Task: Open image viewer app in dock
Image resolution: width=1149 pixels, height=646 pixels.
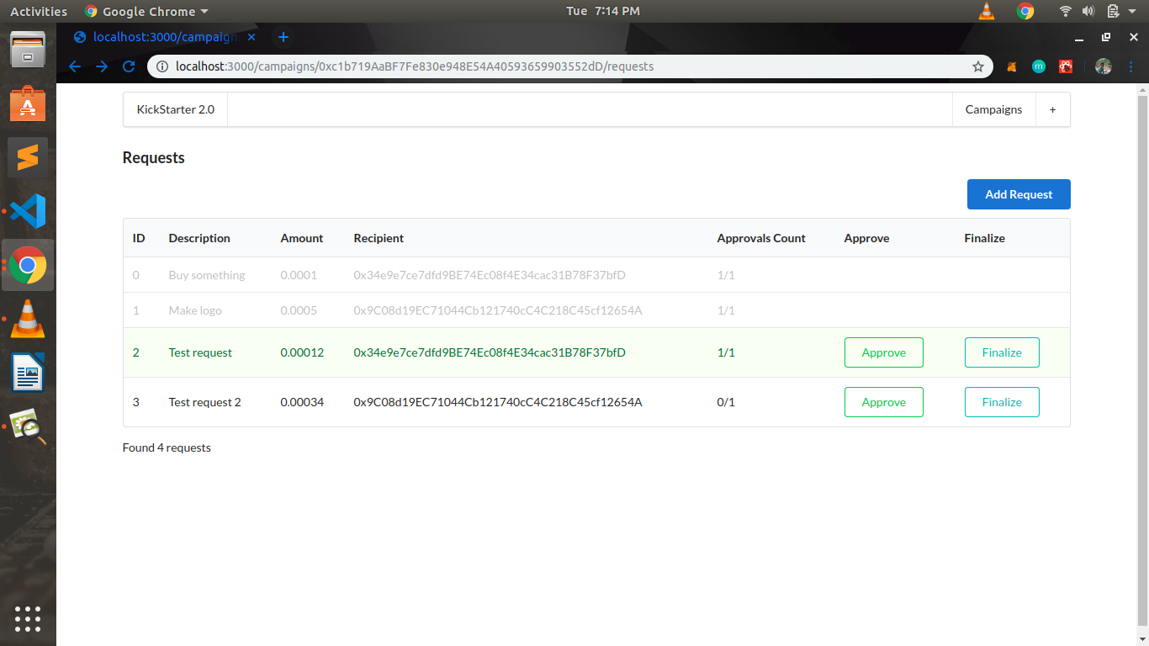Action: coord(28,426)
